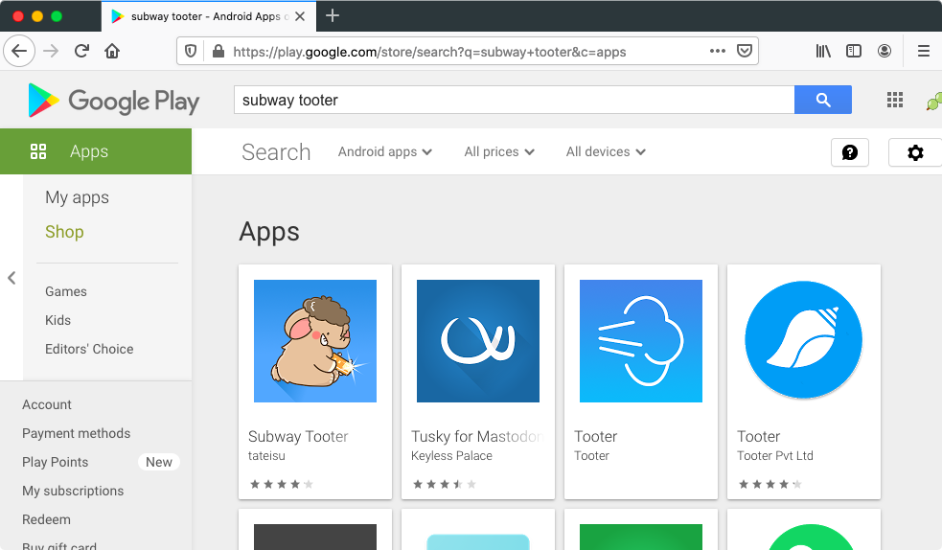This screenshot has width=942, height=550.
Task: Open the Google apps grid
Action: [x=895, y=100]
